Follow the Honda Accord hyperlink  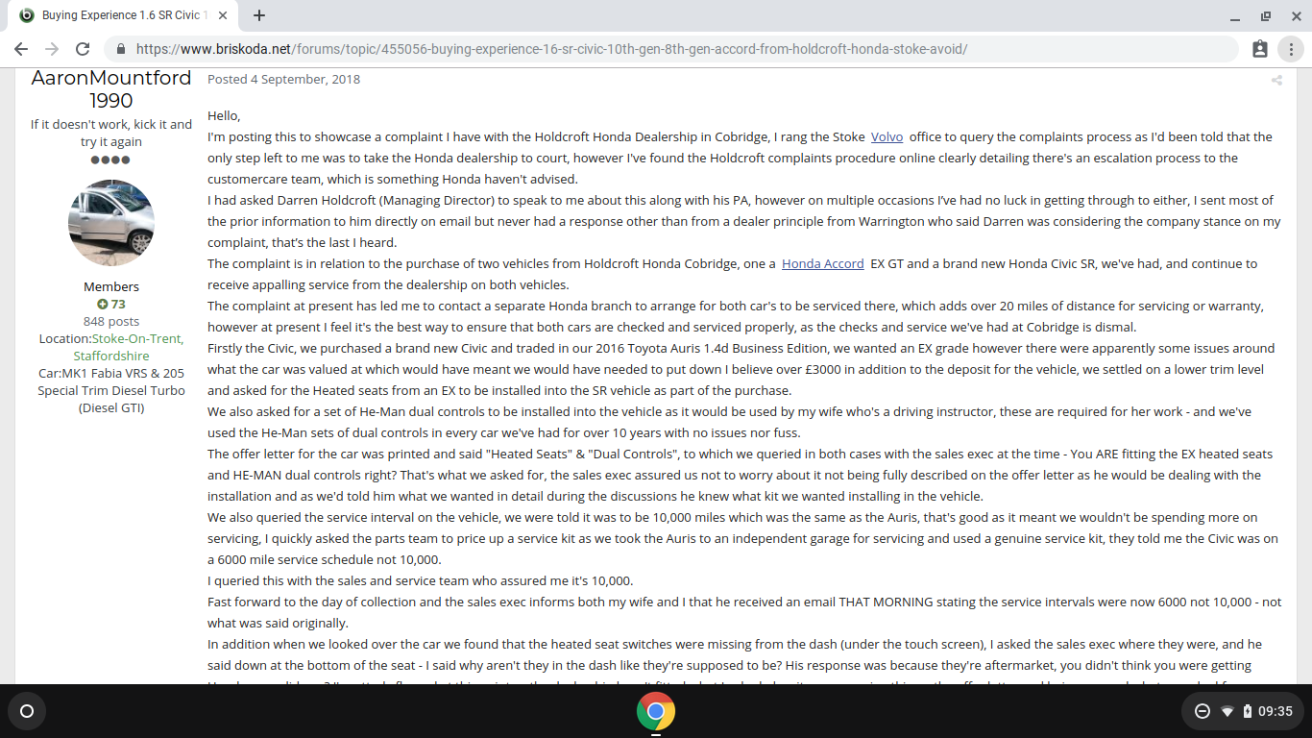[x=823, y=263]
